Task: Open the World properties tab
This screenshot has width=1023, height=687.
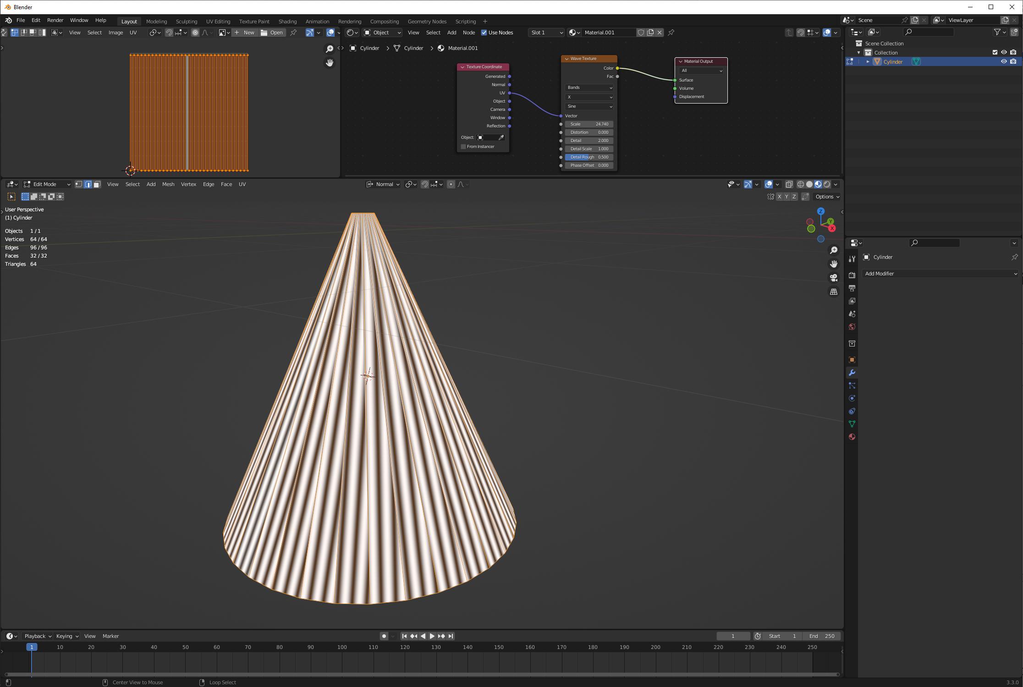Action: [852, 327]
